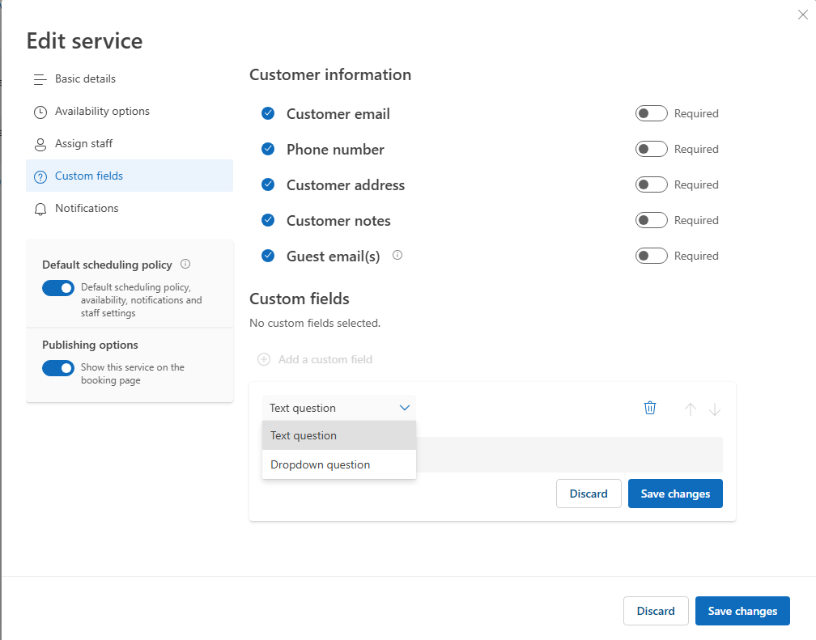The width and height of the screenshot is (816, 640).
Task: Click the Notifications bell icon
Action: click(x=40, y=210)
